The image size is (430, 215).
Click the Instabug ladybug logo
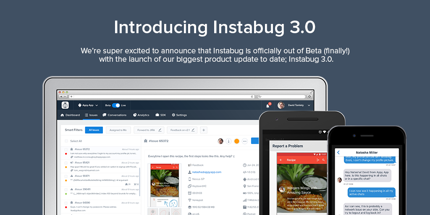65,105
